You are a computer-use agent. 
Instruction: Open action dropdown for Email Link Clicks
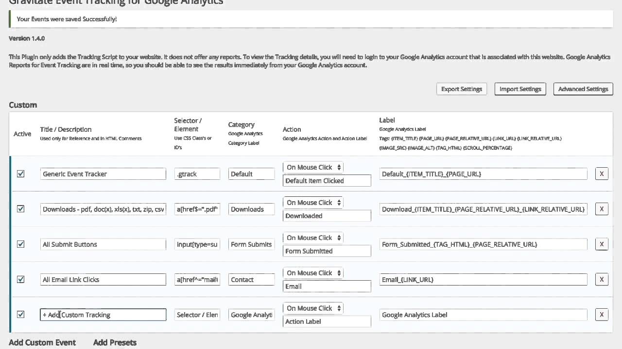(313, 273)
